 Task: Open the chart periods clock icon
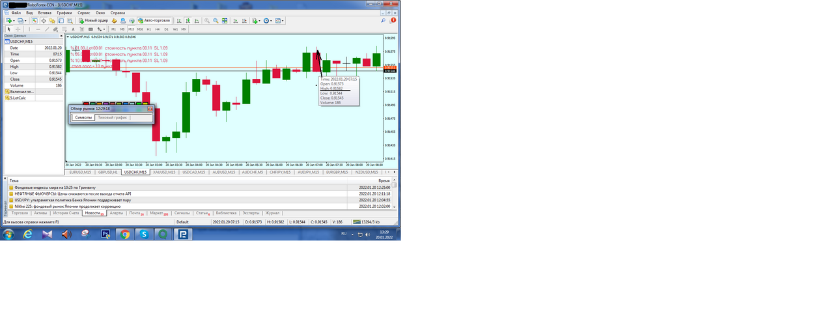point(266,20)
